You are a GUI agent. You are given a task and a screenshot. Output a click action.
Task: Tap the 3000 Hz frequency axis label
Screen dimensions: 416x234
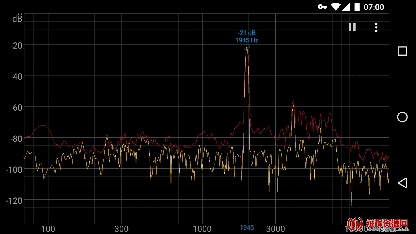pos(275,229)
